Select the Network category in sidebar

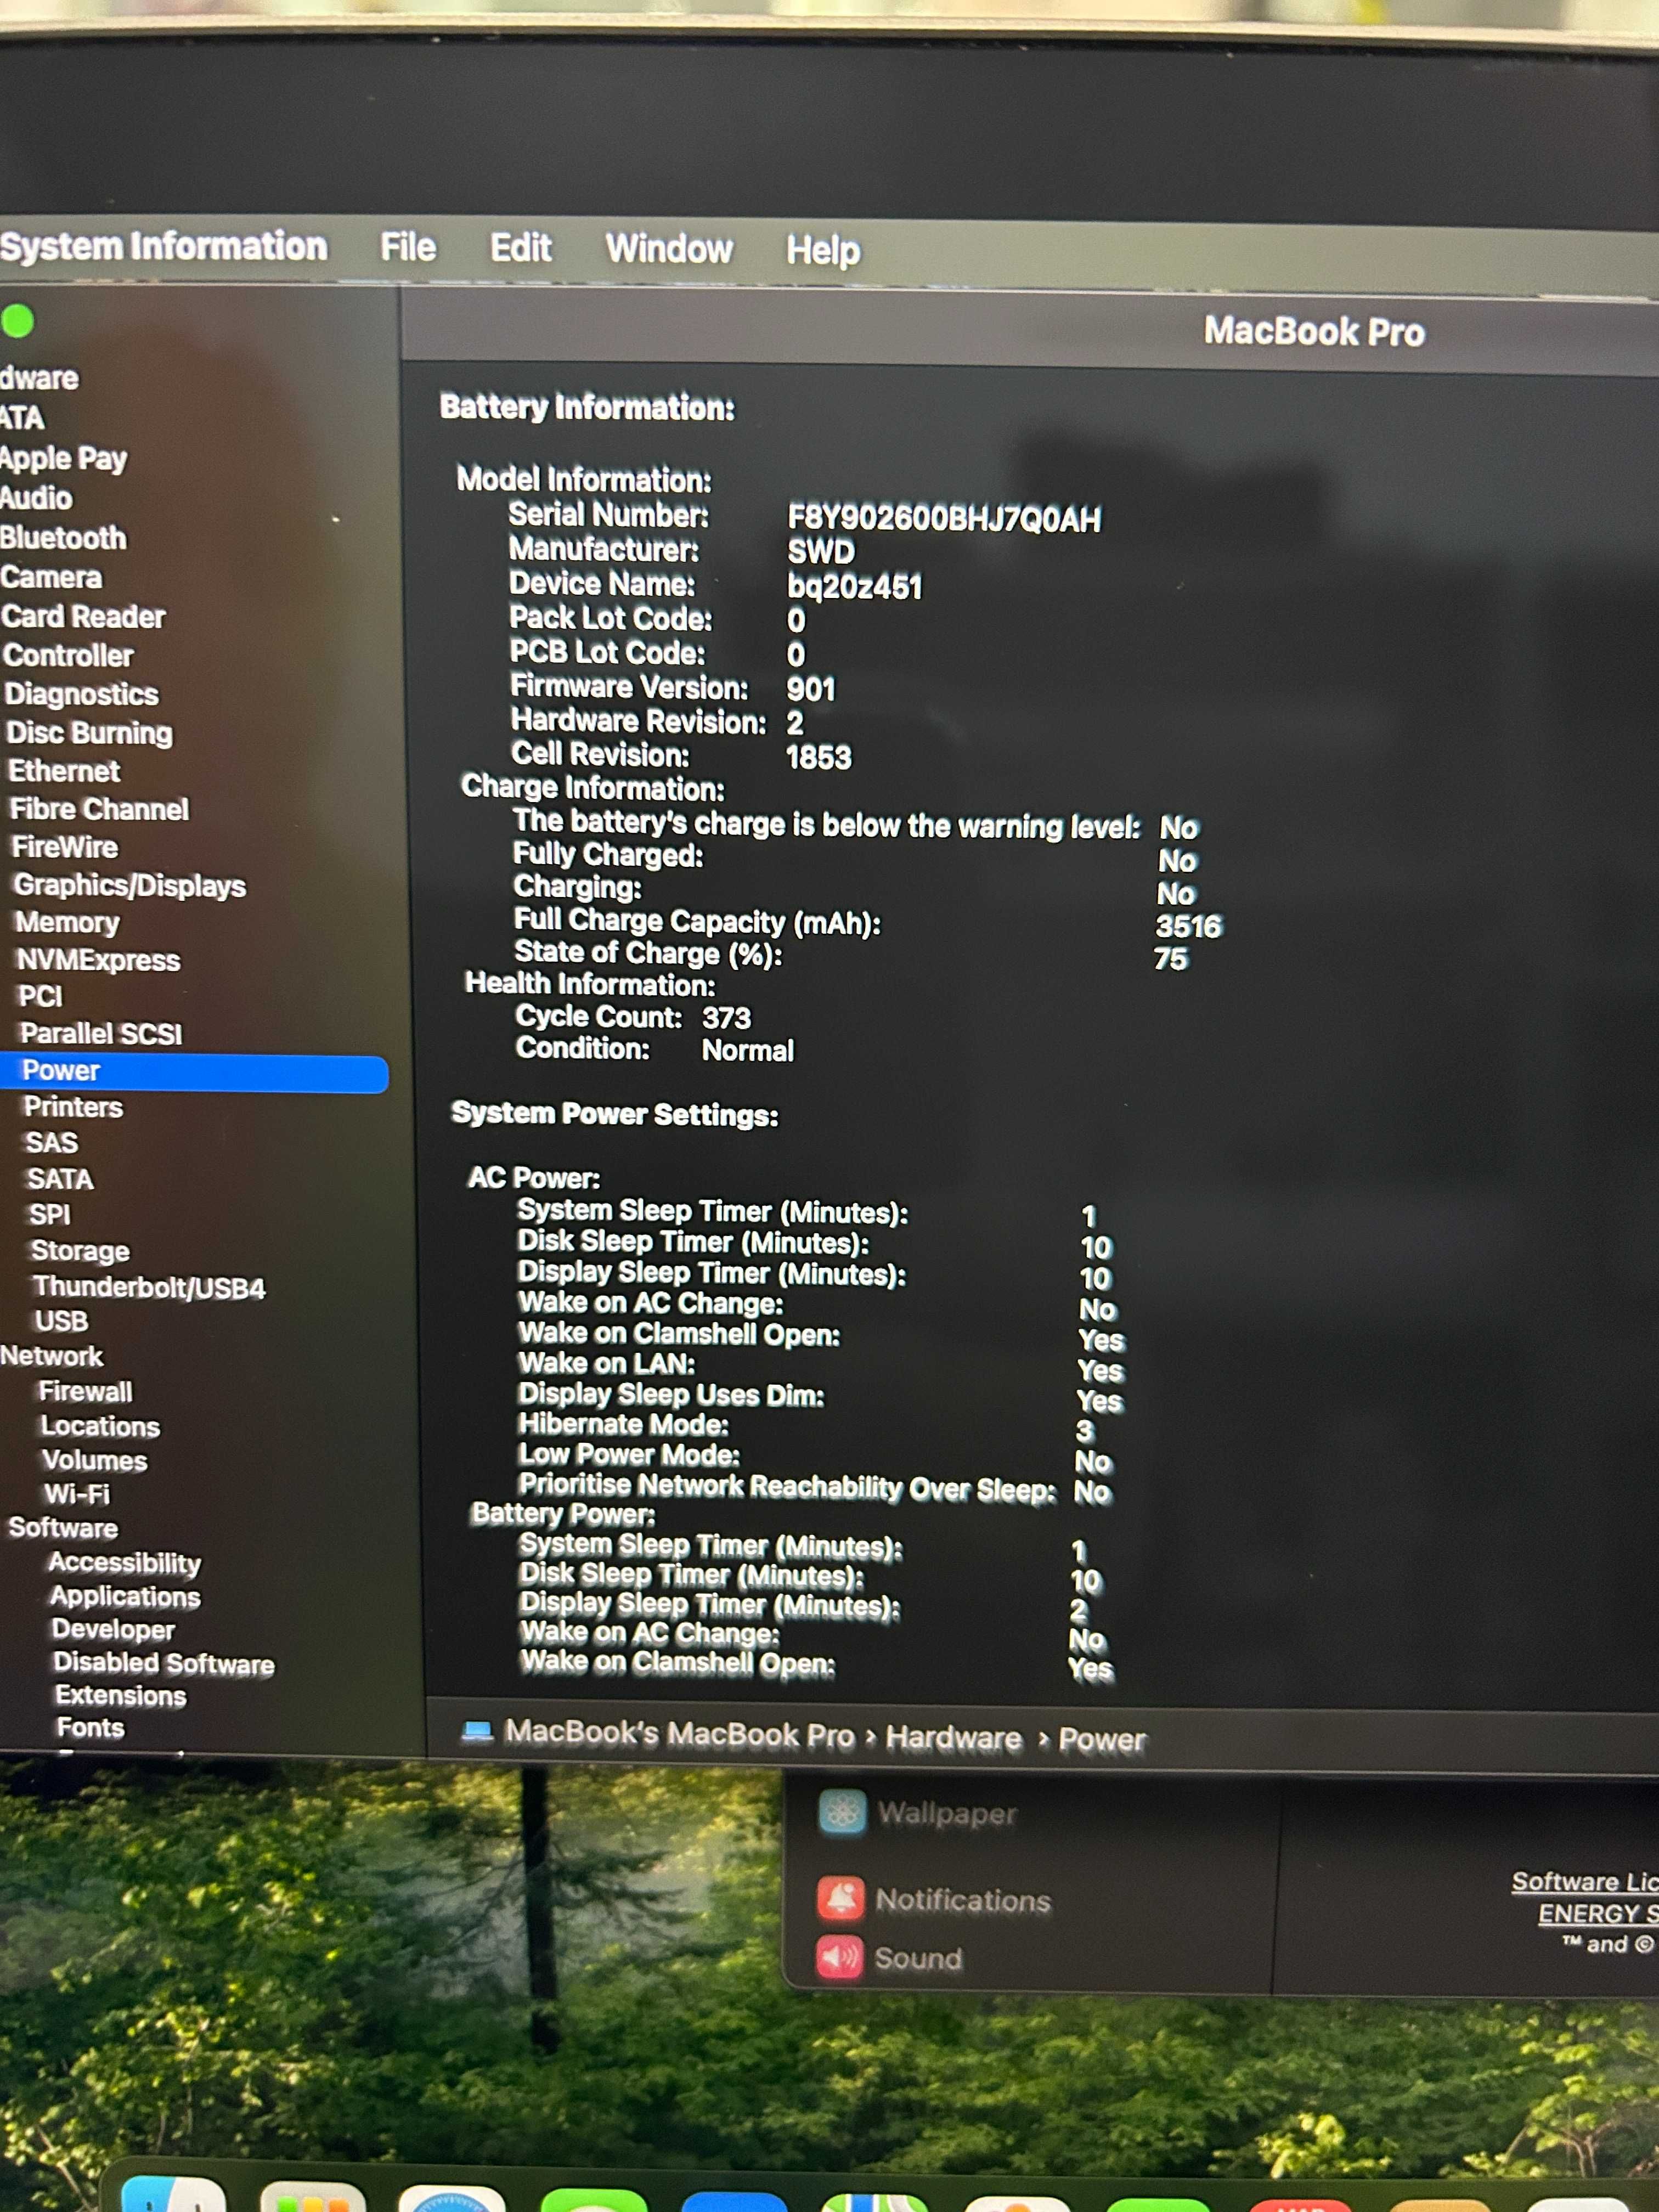[x=52, y=1356]
